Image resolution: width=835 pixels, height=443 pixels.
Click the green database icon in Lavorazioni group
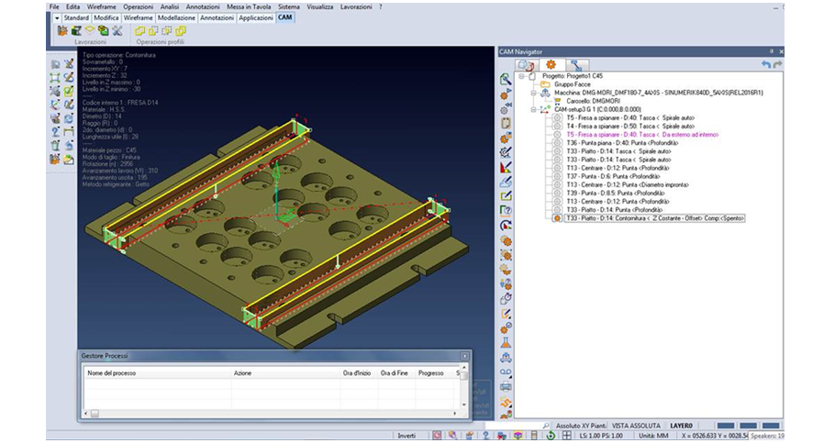104,31
